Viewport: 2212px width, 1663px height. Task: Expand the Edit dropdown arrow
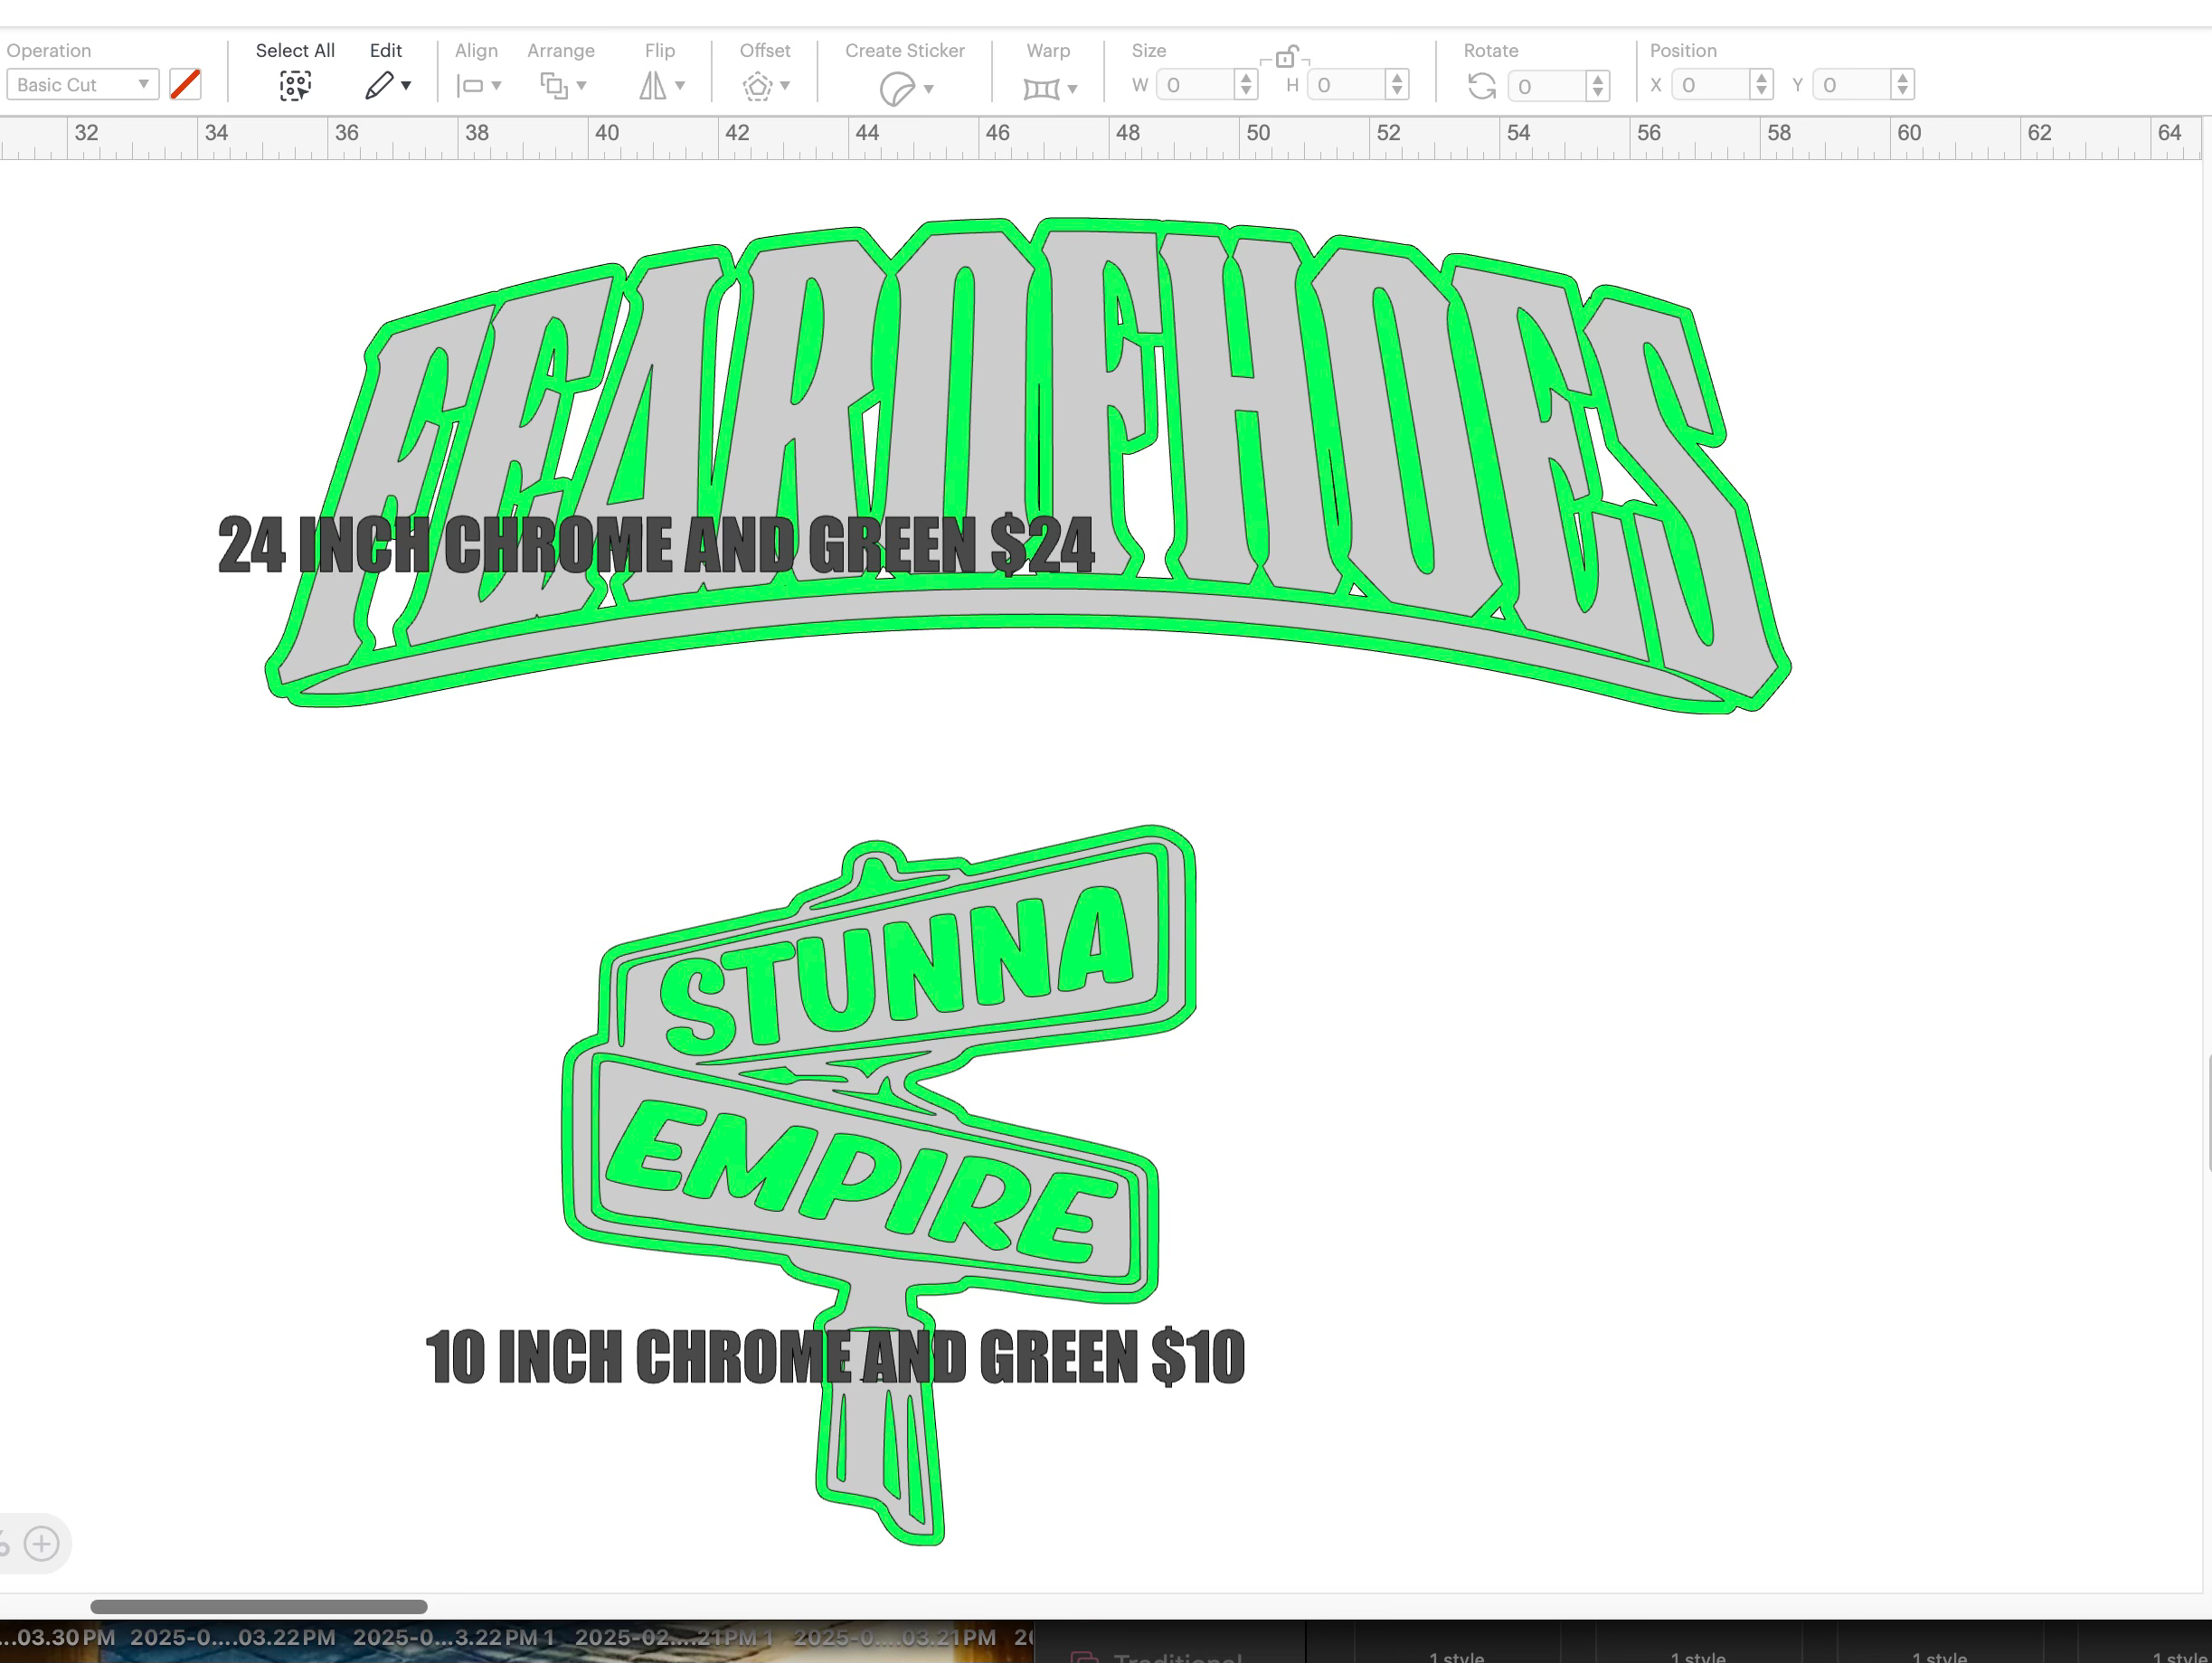[406, 86]
